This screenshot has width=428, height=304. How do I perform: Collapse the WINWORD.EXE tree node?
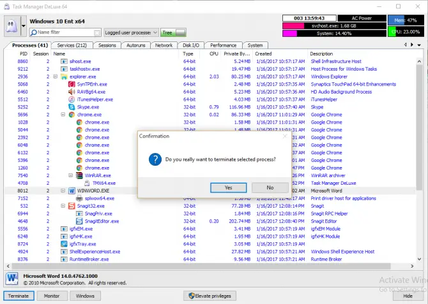point(63,191)
